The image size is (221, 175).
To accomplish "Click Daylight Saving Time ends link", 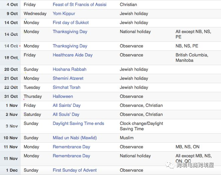I will (x=78, y=124).
